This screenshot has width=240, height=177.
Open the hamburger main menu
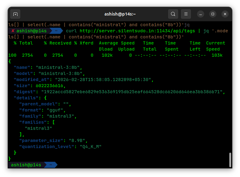coord(186,14)
